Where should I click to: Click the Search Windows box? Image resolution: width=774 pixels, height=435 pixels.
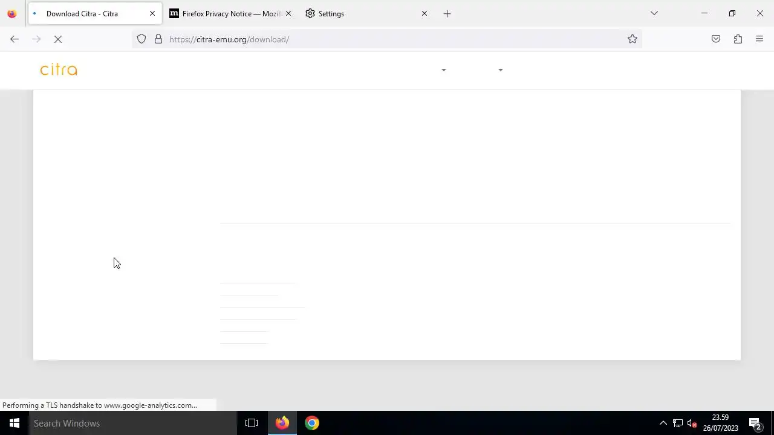coord(133,423)
